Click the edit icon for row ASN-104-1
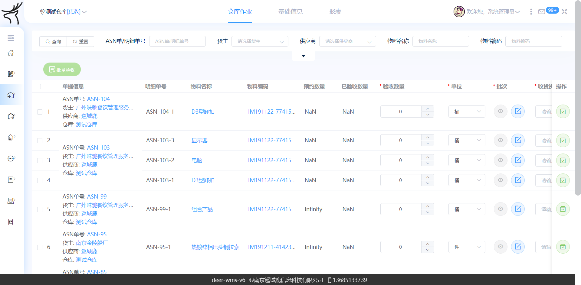Image resolution: width=581 pixels, height=285 pixels. (518, 112)
